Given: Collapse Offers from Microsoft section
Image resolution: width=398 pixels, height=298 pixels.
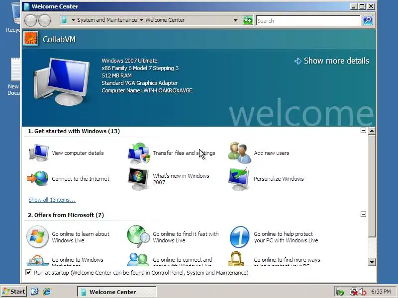Looking at the screenshot, I should 363,215.
